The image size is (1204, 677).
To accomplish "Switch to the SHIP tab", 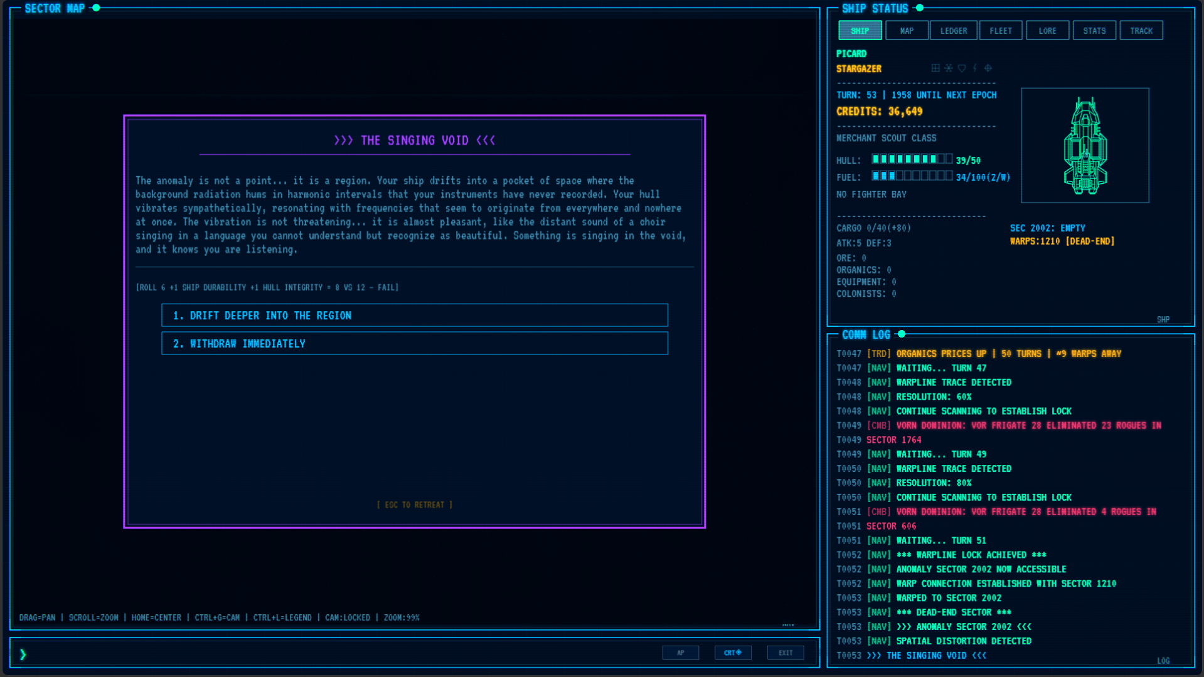I will pyautogui.click(x=860, y=31).
